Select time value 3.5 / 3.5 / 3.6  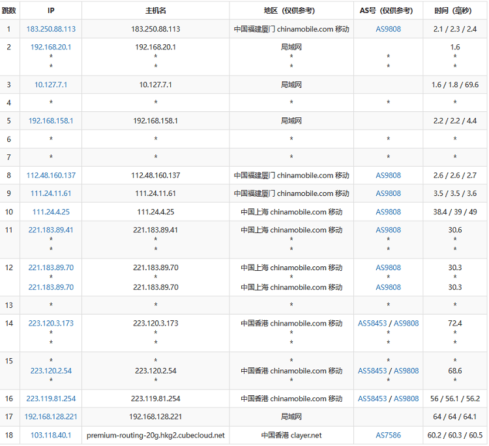pos(455,193)
